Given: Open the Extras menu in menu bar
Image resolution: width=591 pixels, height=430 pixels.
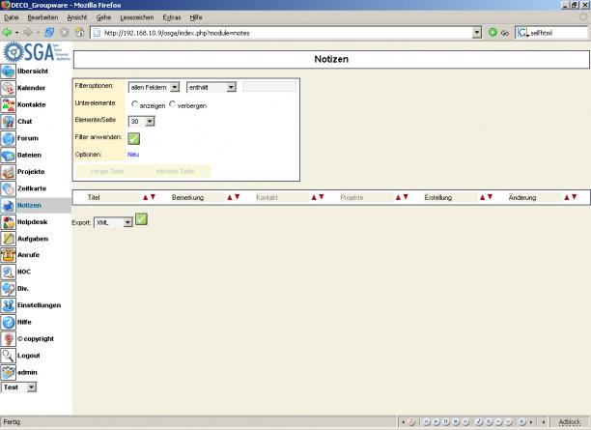Looking at the screenshot, I should point(172,17).
